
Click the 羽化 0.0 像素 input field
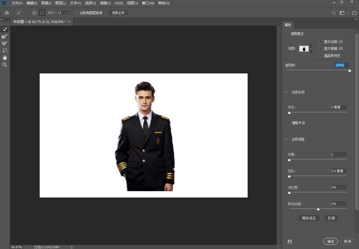coord(339,171)
